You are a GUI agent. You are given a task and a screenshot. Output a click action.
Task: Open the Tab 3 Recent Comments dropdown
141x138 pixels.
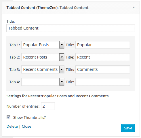click(43, 69)
